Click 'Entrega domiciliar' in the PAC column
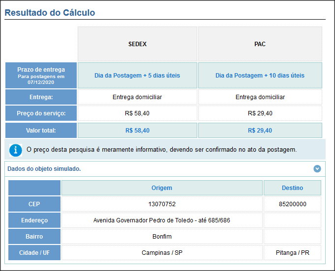Image resolution: width=335 pixels, height=271 pixels. pyautogui.click(x=260, y=97)
